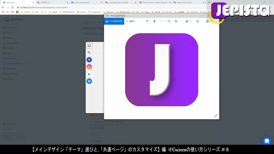274x154 pixels.
Task: Open Bundles in the Uscreen sidebar
Action: point(9,48)
